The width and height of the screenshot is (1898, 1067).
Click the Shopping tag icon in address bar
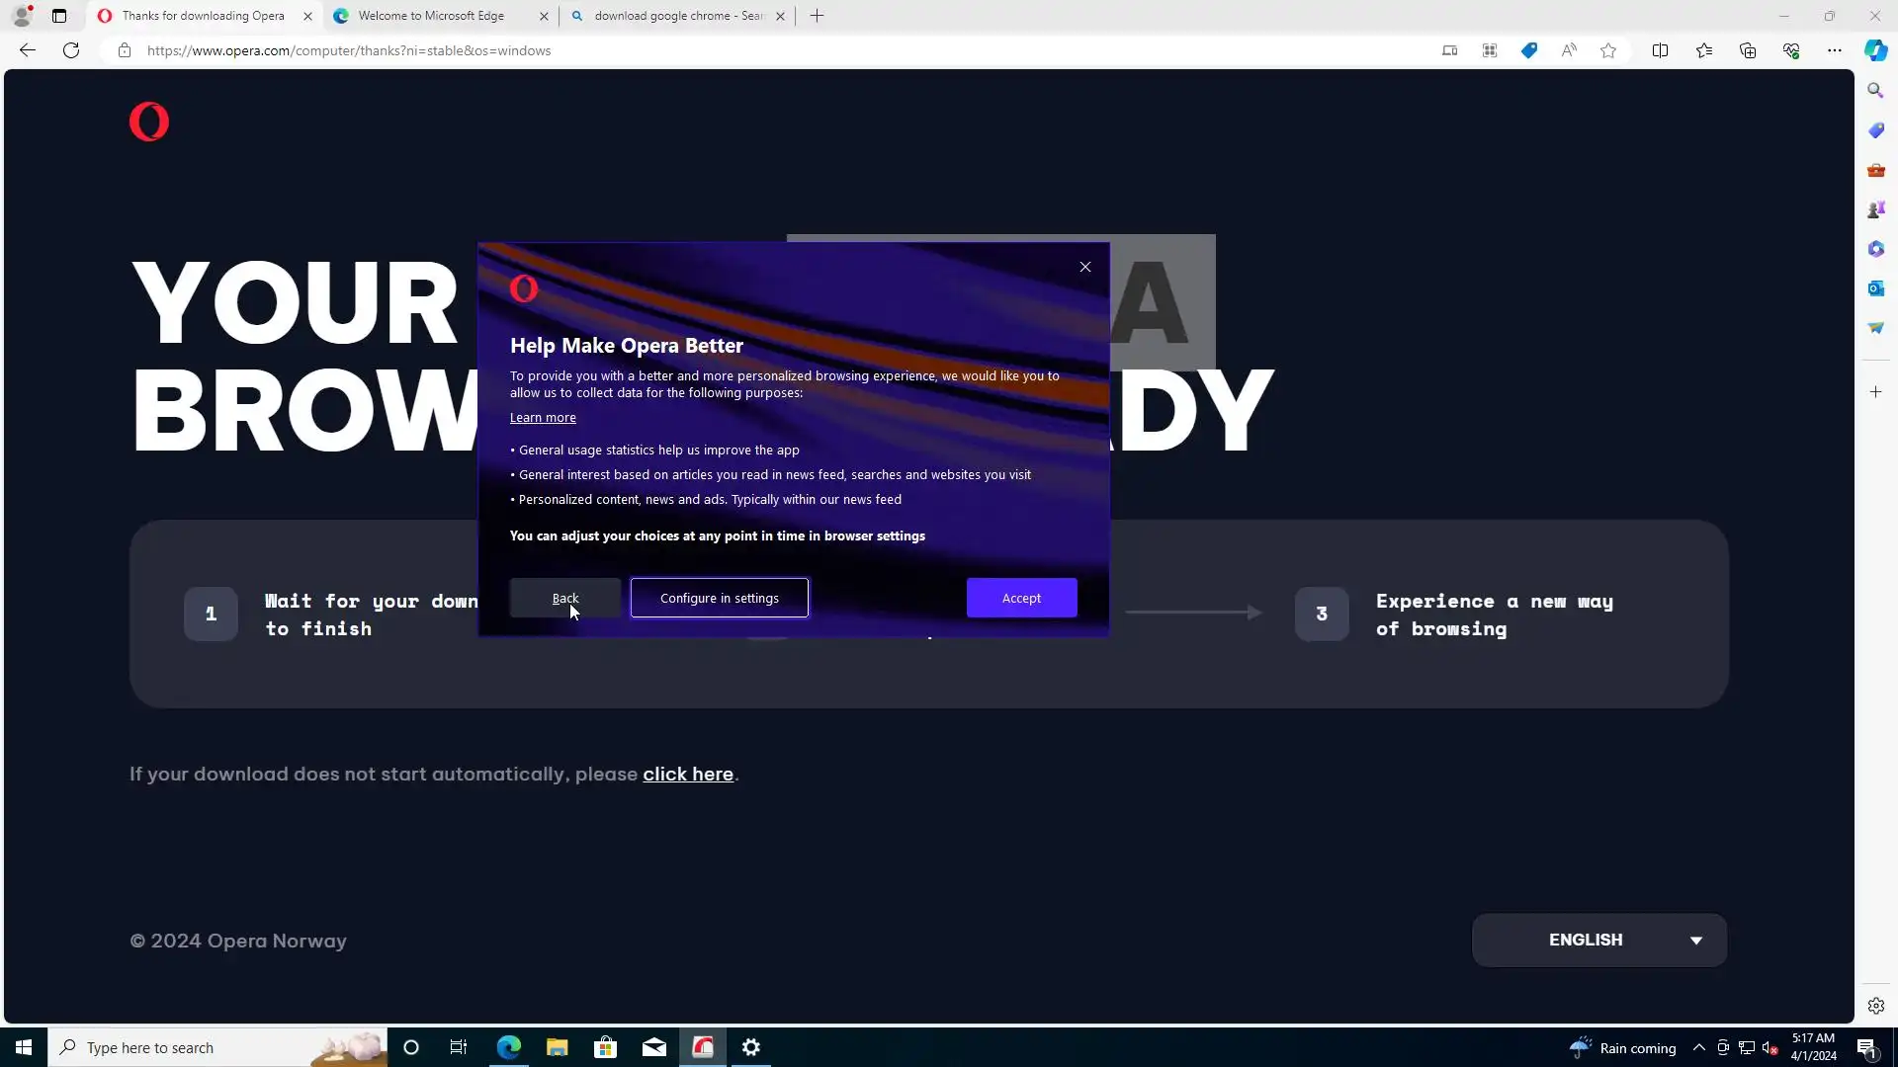tap(1529, 50)
